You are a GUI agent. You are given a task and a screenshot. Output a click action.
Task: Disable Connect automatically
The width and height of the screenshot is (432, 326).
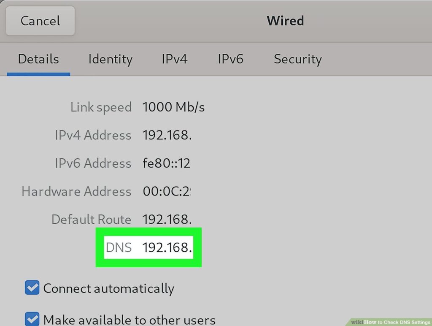tap(32, 288)
